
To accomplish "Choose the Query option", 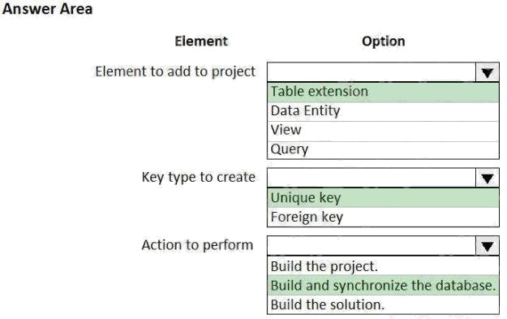I will click(383, 149).
